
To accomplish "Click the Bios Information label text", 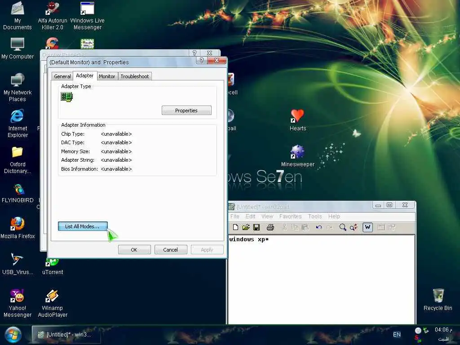I will coord(80,169).
